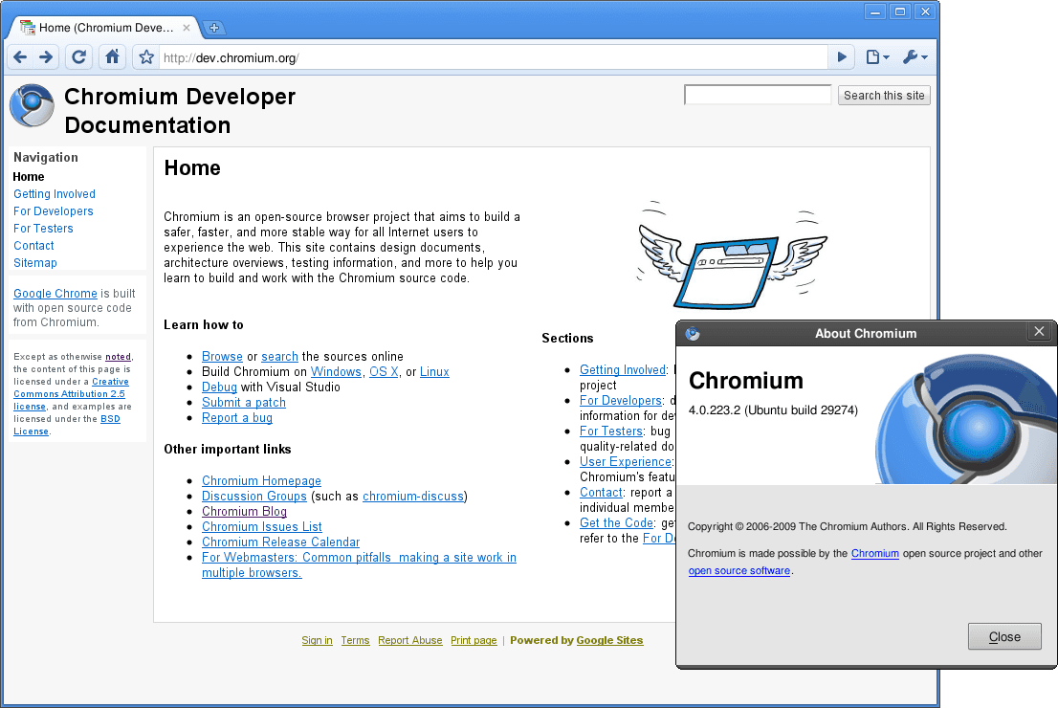Follow the Chromium Blog link

tap(244, 511)
